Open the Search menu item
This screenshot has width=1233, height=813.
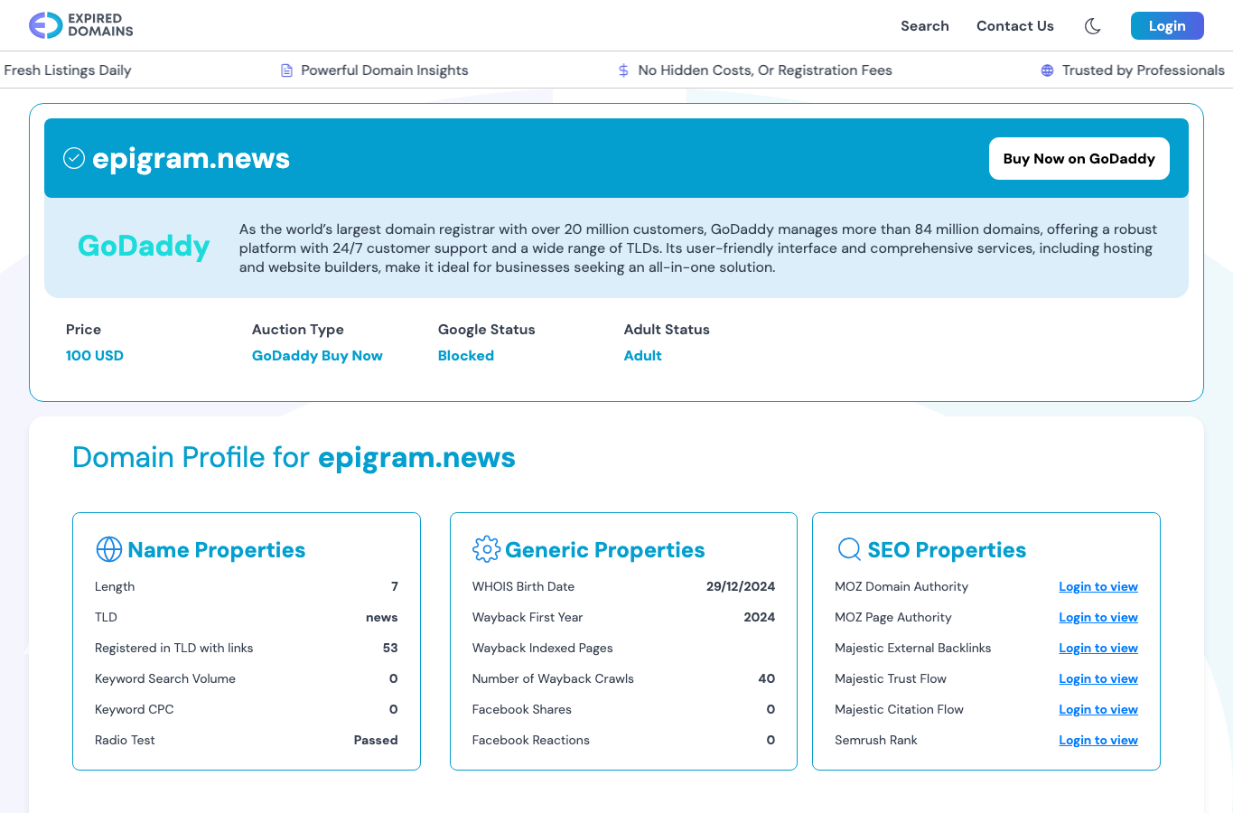(x=925, y=26)
